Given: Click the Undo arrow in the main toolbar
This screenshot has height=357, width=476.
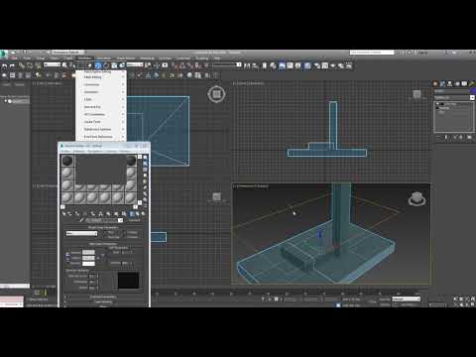Looking at the screenshot, I should [4, 65].
